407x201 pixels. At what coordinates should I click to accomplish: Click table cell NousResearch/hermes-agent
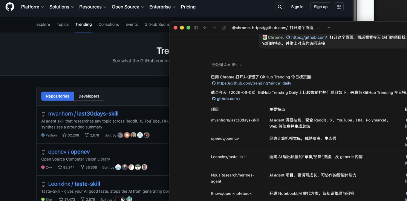[233, 178]
